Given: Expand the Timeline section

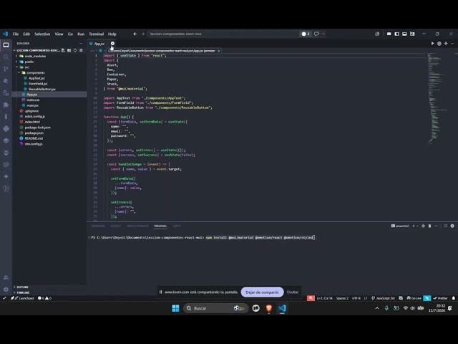Looking at the screenshot, I should [21, 292].
